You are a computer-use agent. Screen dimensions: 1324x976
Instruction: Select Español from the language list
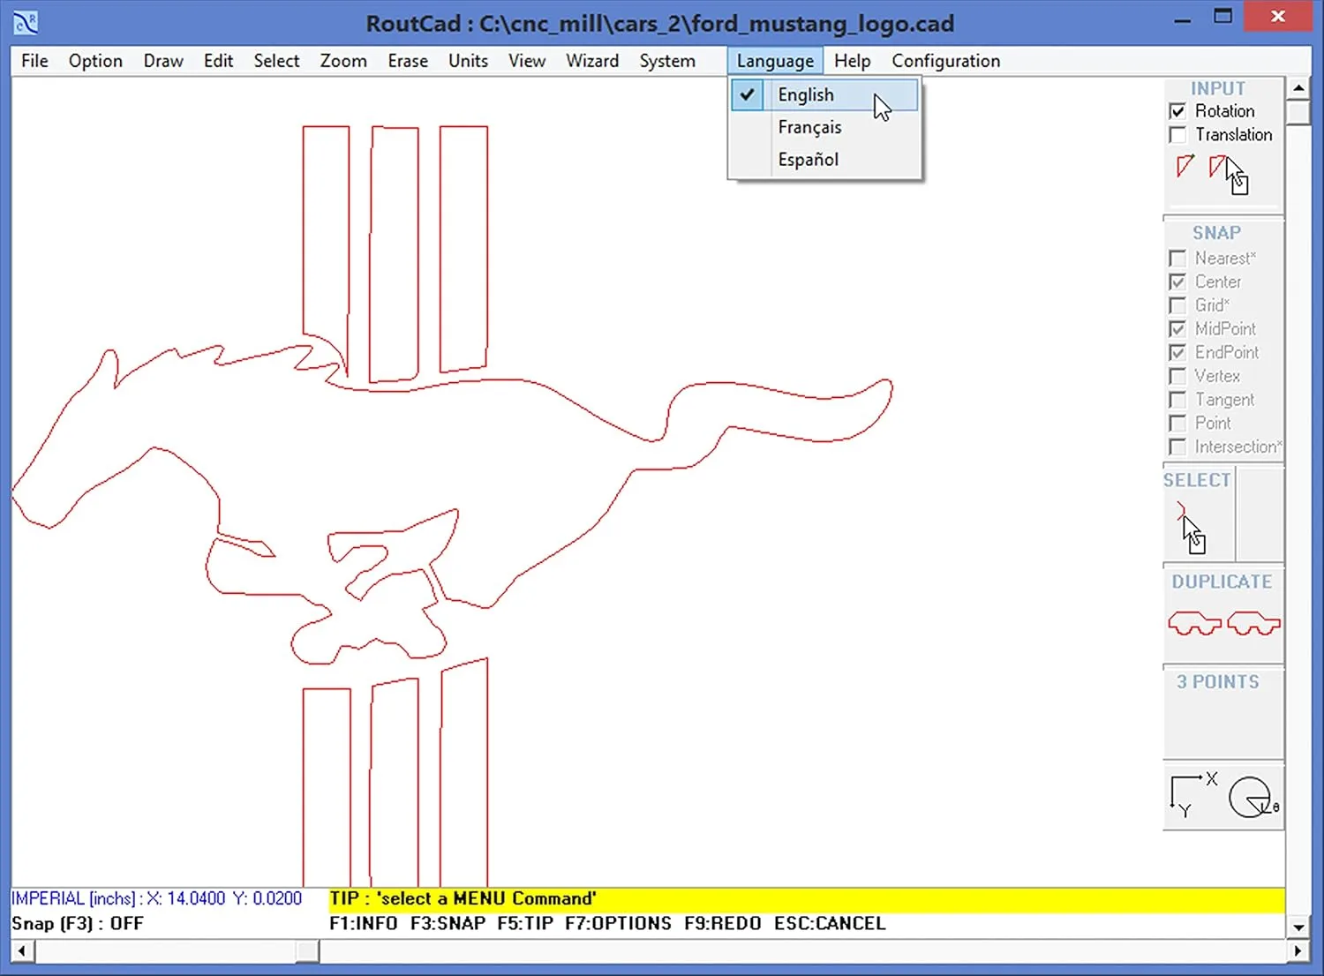(808, 159)
